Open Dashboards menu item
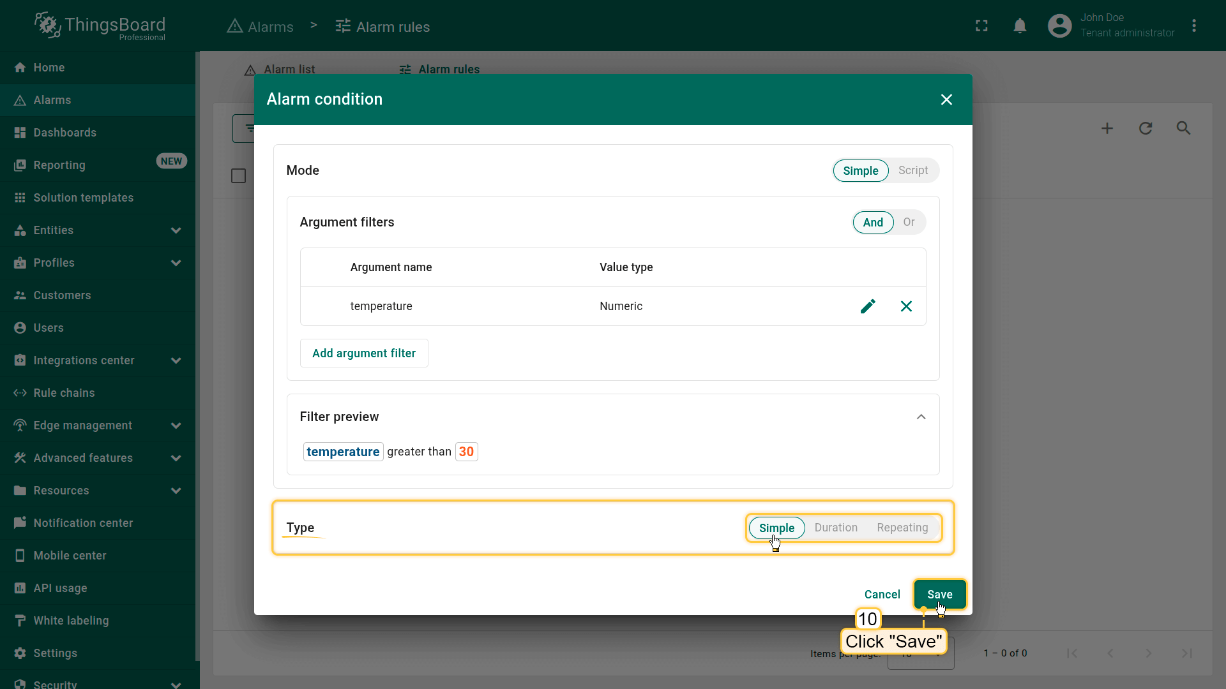Viewport: 1226px width, 689px height. pyautogui.click(x=64, y=133)
